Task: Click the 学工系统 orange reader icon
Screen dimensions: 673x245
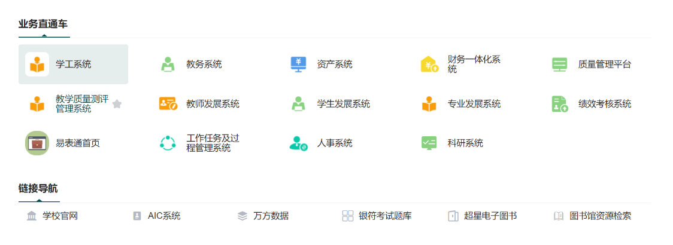Action: click(x=37, y=65)
